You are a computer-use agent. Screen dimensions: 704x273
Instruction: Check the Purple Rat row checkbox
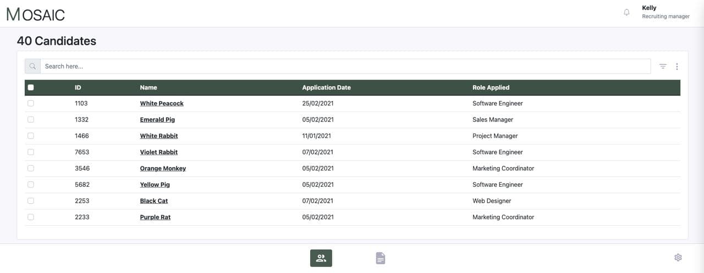[x=31, y=217]
